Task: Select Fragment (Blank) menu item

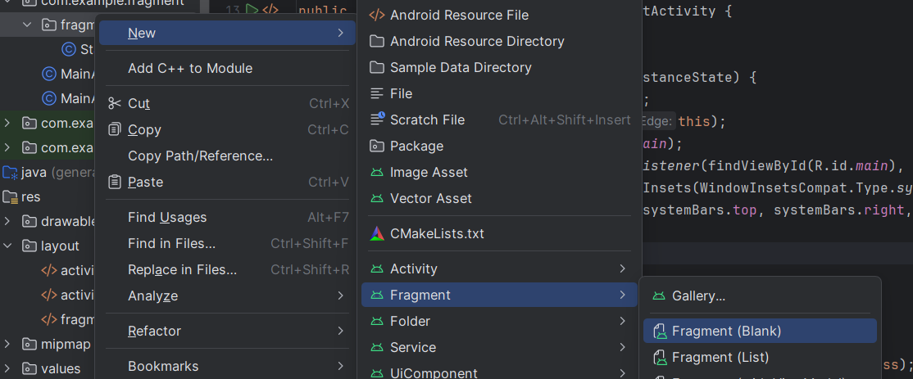Action: pos(726,331)
